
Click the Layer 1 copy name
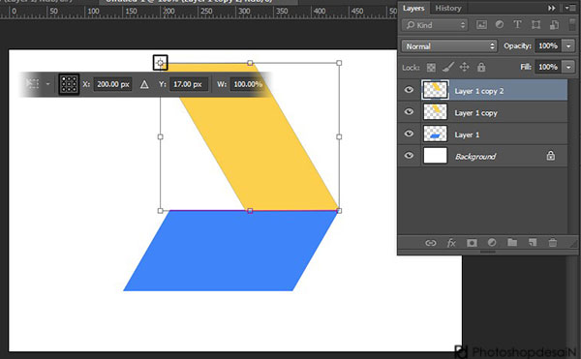(x=475, y=113)
